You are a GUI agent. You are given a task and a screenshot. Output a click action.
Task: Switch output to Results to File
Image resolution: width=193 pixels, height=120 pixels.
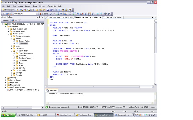(x=93, y=14)
